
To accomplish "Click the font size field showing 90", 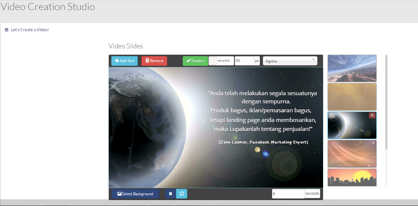I will click(x=244, y=61).
